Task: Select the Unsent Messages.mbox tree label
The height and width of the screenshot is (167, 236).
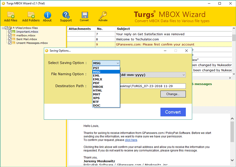Action: pyautogui.click(x=32, y=43)
